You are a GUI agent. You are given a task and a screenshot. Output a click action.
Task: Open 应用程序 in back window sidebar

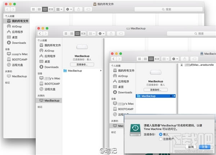(17, 32)
